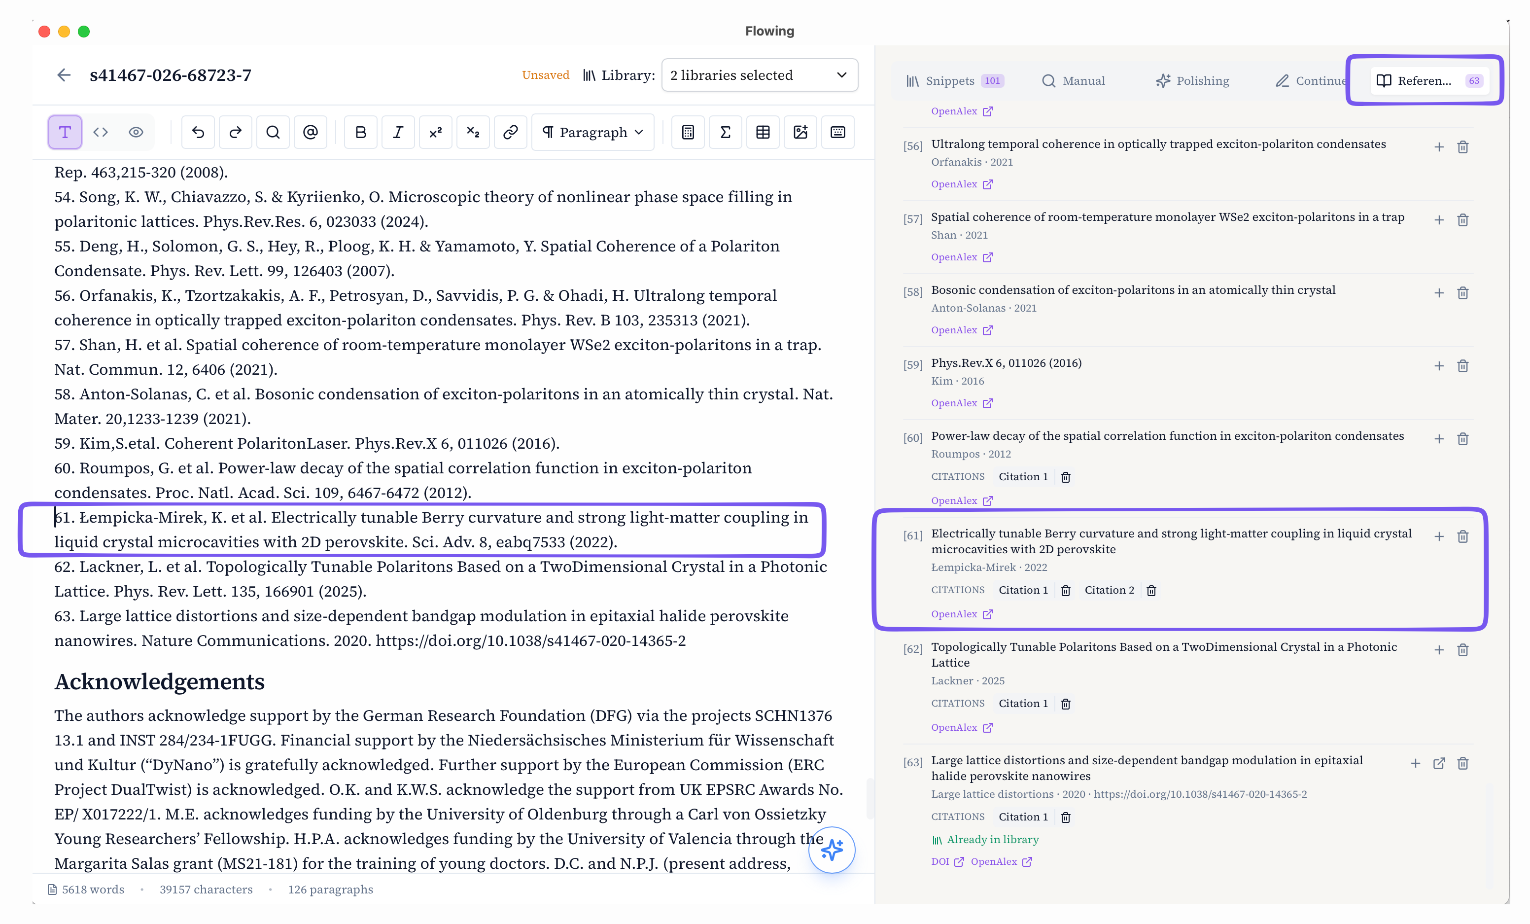This screenshot has height=924, width=1530.
Task: Apply subscript formatting
Action: click(x=473, y=132)
